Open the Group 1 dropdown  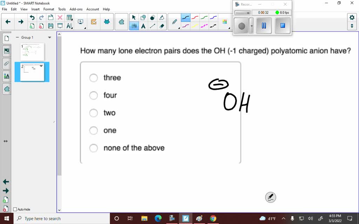coord(49,37)
